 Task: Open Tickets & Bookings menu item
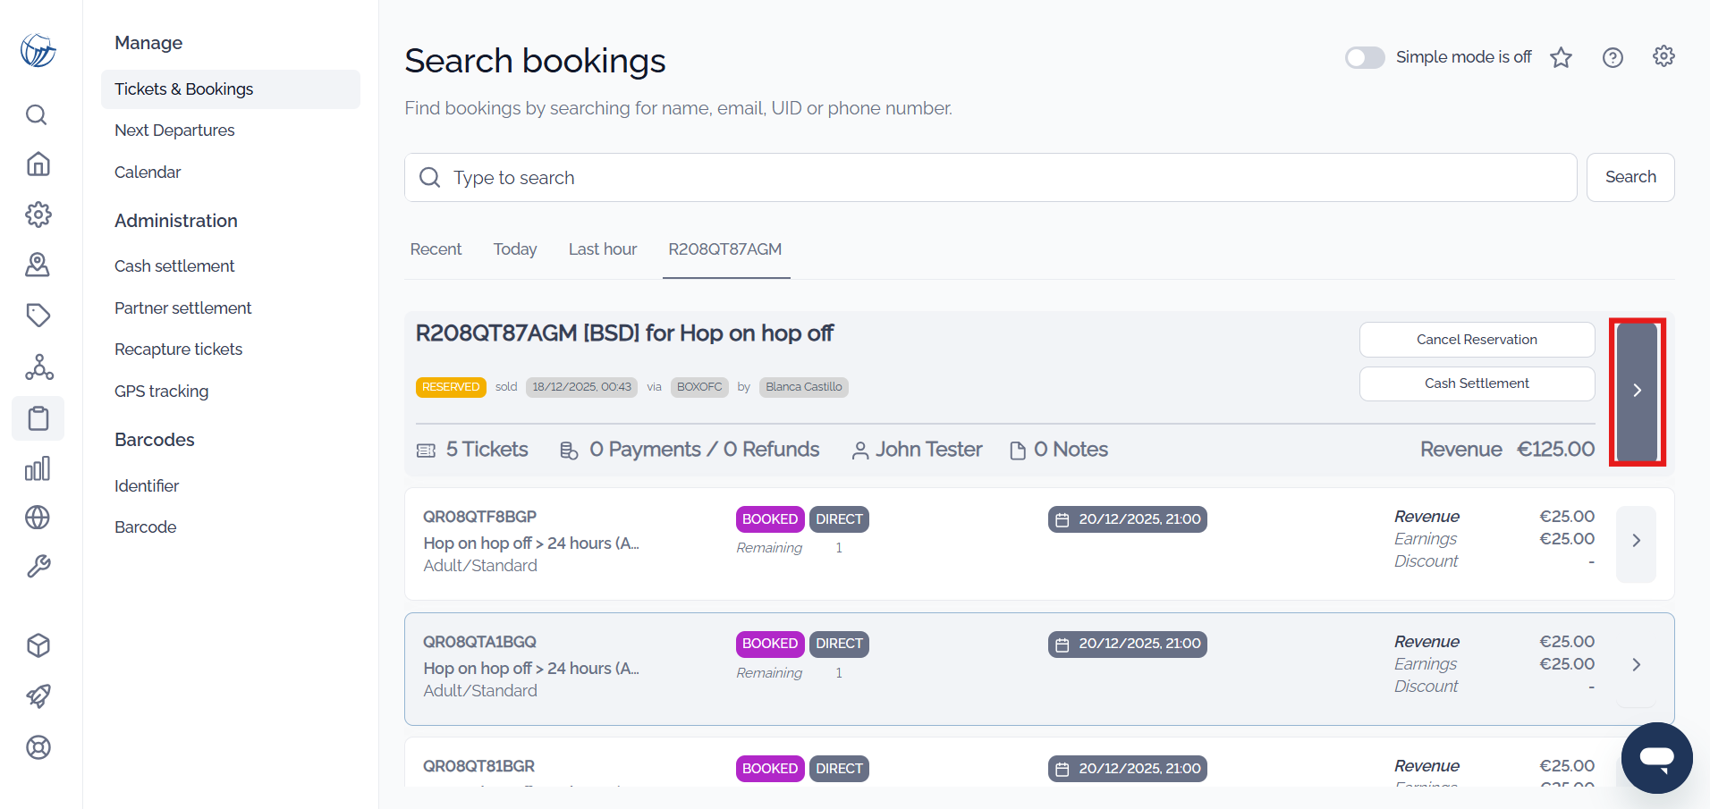pos(231,89)
